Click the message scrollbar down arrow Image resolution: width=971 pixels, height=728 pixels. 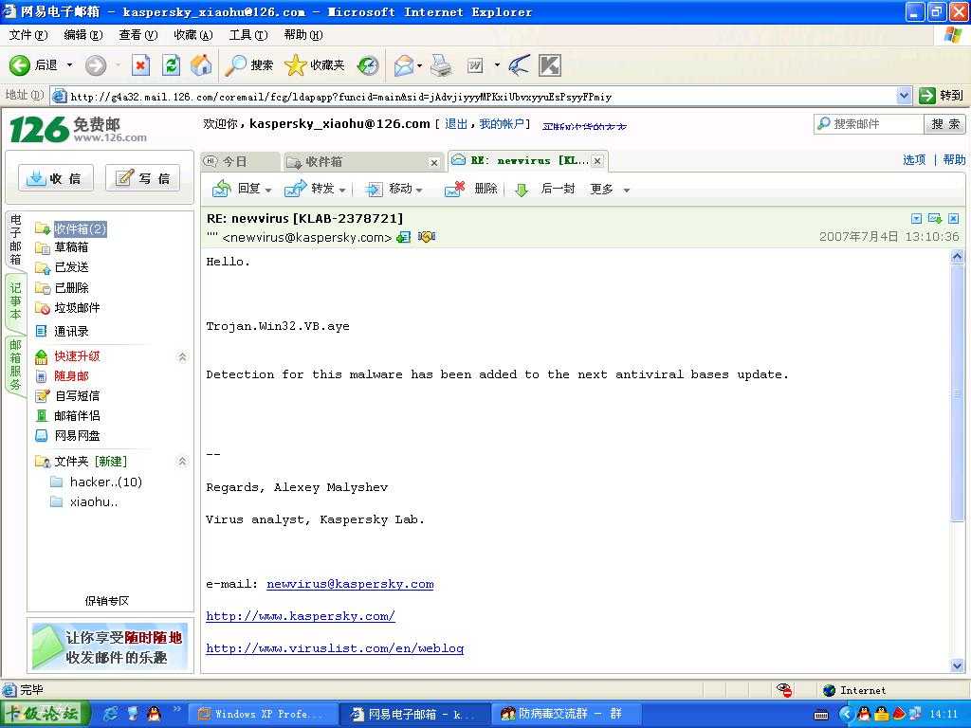(958, 665)
